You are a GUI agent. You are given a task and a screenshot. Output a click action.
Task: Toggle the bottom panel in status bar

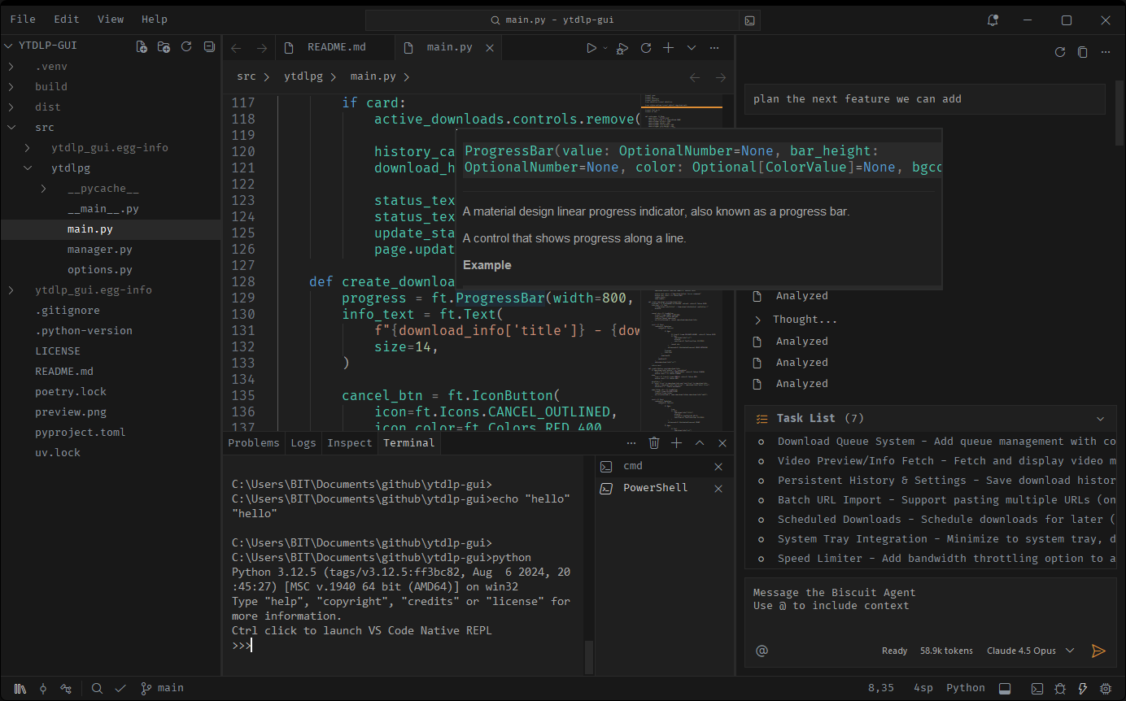click(1005, 688)
